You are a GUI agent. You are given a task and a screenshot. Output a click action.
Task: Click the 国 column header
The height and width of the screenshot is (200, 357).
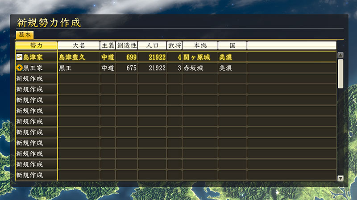232,45
